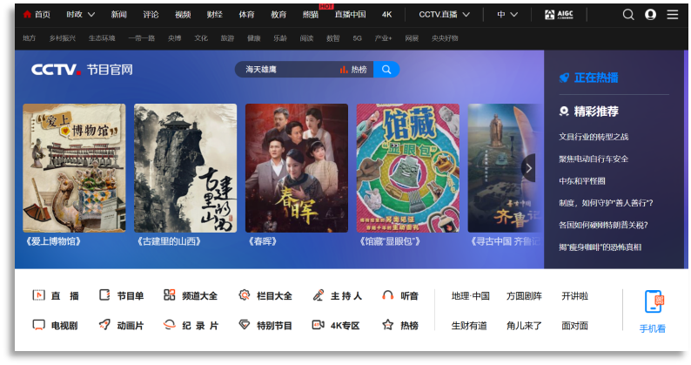Click the blue search button beside 热榜

point(386,70)
